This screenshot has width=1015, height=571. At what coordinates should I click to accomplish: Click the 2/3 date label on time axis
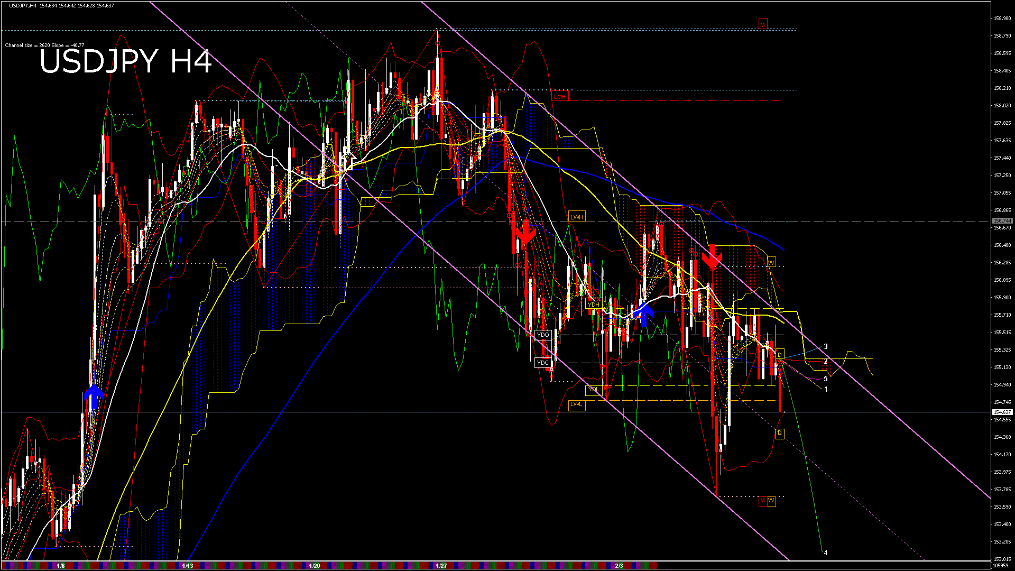(619, 566)
